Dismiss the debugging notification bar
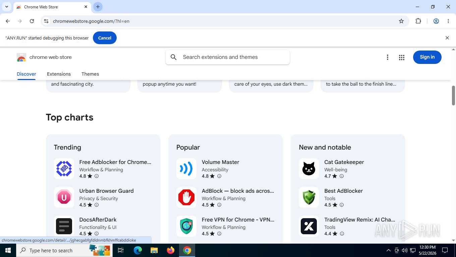The width and height of the screenshot is (456, 257). pyautogui.click(x=447, y=38)
